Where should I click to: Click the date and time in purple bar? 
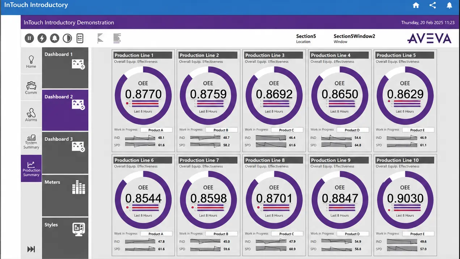(427, 22)
